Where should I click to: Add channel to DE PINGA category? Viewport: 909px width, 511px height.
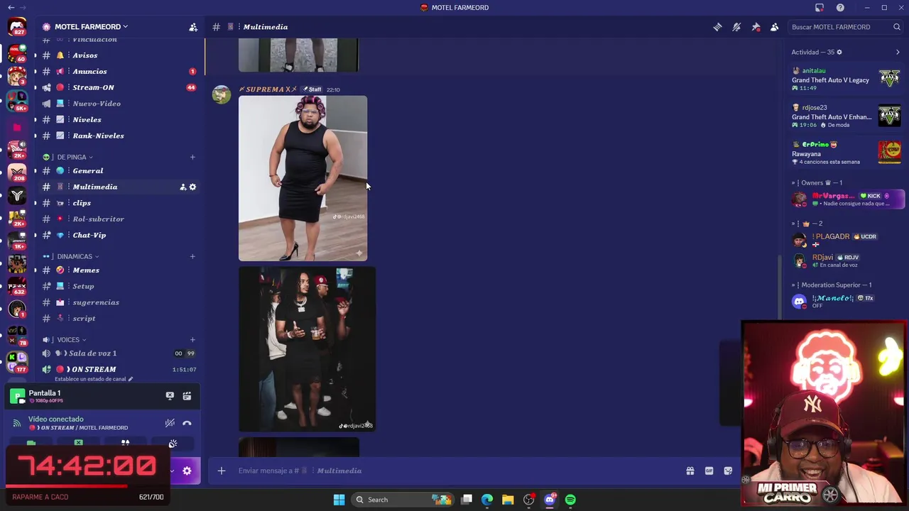click(192, 157)
